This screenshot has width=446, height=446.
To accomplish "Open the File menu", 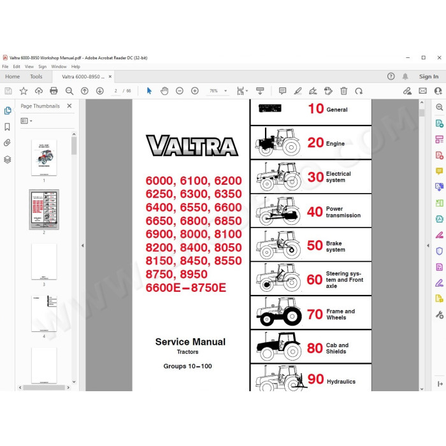I will click(x=5, y=66).
